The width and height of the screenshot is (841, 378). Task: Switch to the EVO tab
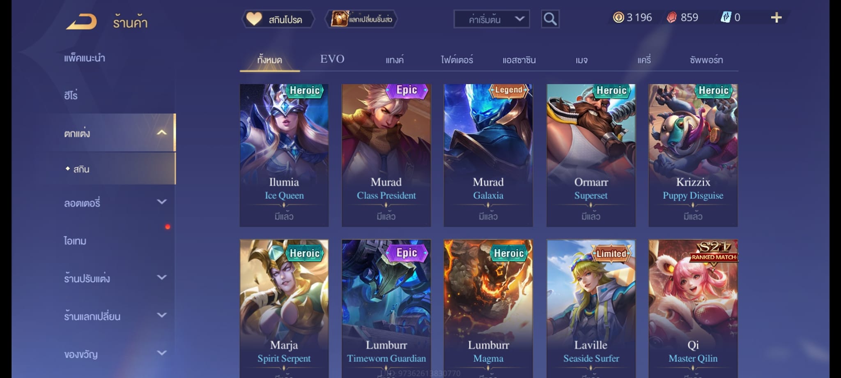pyautogui.click(x=332, y=59)
